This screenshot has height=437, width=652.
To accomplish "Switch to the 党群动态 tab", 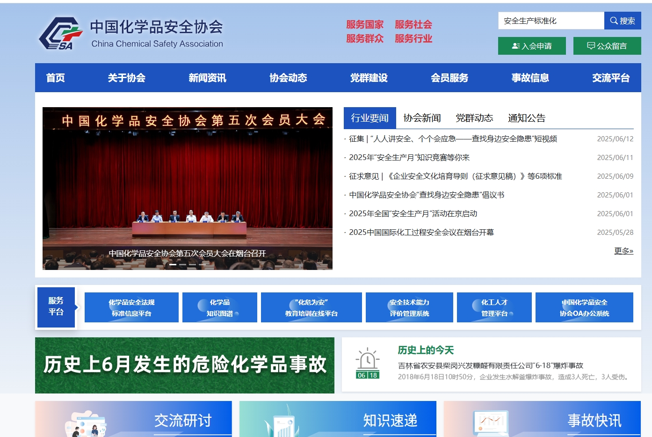I will pyautogui.click(x=475, y=118).
